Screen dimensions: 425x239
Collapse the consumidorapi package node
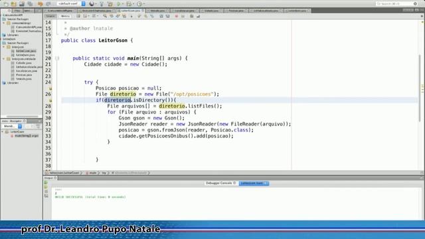pyautogui.click(x=4, y=23)
